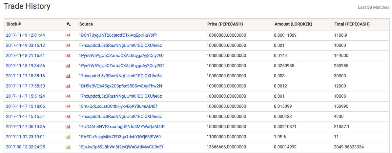This screenshot has height=153, width=392.
Task: Open block link 2017-11-17 18:38:16
Action: coord(26,76)
